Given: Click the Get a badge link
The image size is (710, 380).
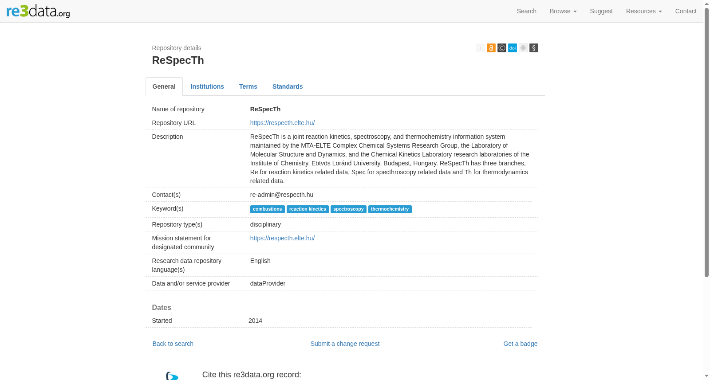Looking at the screenshot, I should point(520,344).
